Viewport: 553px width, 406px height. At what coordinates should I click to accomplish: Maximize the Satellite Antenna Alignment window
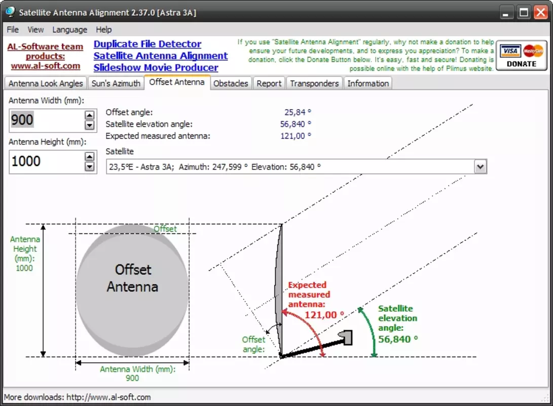coord(524,13)
